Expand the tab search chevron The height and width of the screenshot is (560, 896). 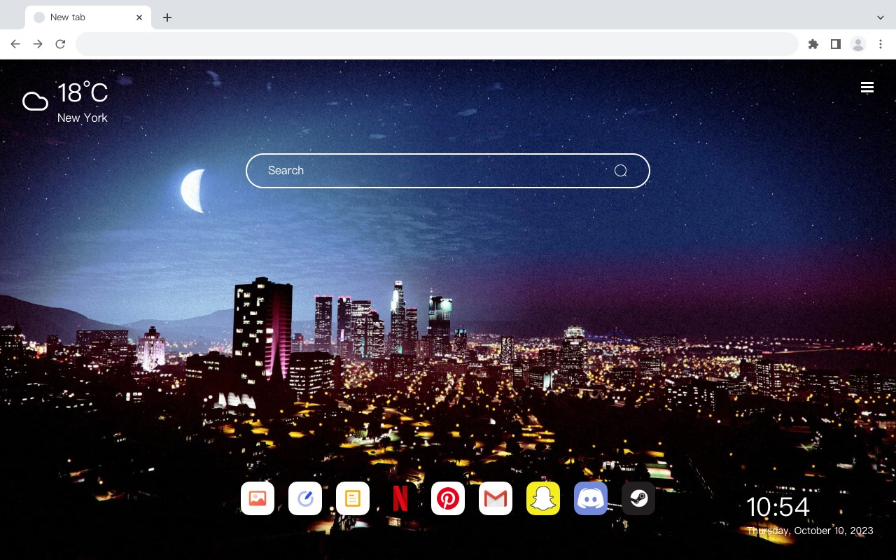881,17
